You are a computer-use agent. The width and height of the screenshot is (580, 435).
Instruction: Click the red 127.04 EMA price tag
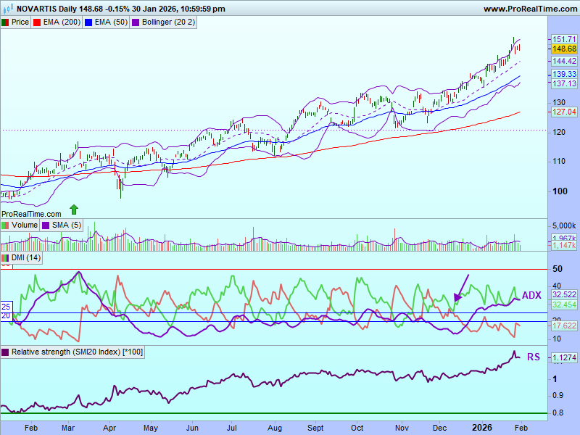point(564,112)
